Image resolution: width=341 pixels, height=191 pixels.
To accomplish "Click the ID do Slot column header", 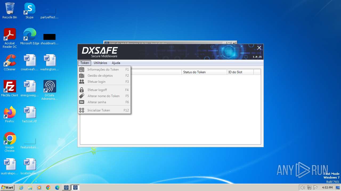I will [x=240, y=72].
